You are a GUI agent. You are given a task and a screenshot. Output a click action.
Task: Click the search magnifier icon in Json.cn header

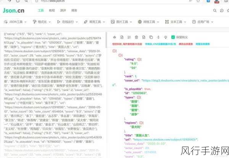tap(214, 11)
